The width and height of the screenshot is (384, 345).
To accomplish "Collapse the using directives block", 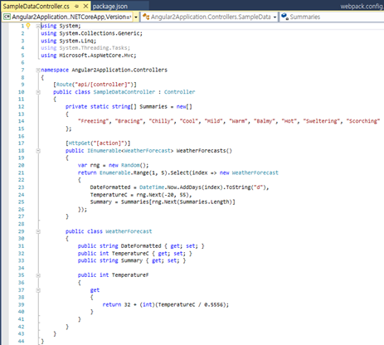I will (38, 26).
